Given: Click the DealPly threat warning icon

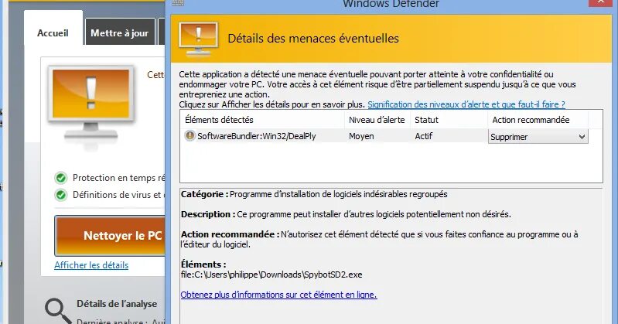Looking at the screenshot, I should (x=190, y=135).
